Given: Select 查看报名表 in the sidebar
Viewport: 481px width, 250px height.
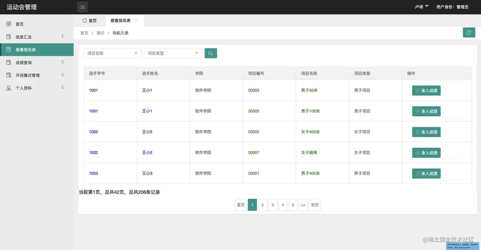Looking at the screenshot, I should (x=37, y=50).
